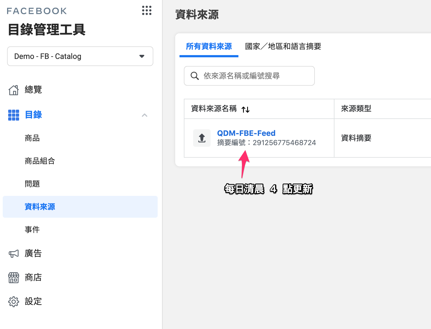Sort by 資料來源名稱 using arrows icon
The width and height of the screenshot is (431, 329).
246,109
